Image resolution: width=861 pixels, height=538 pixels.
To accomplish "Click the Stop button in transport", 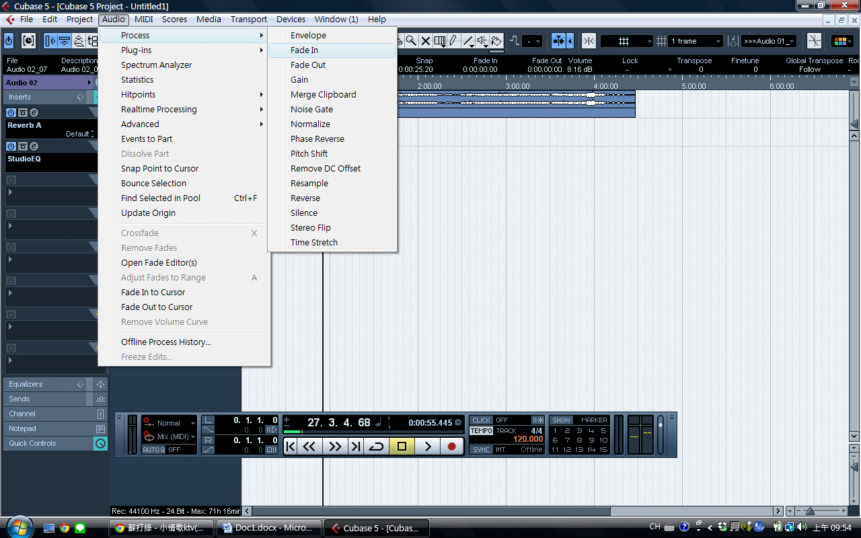I will [402, 446].
